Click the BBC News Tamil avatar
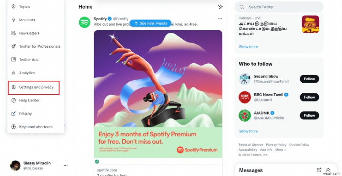 coord(244,97)
